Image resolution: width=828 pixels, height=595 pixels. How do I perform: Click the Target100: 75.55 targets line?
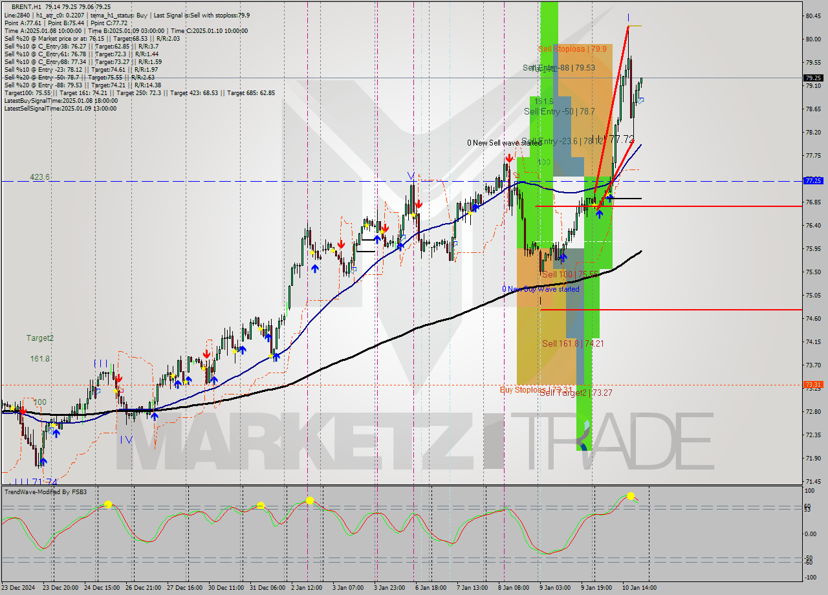coord(139,92)
